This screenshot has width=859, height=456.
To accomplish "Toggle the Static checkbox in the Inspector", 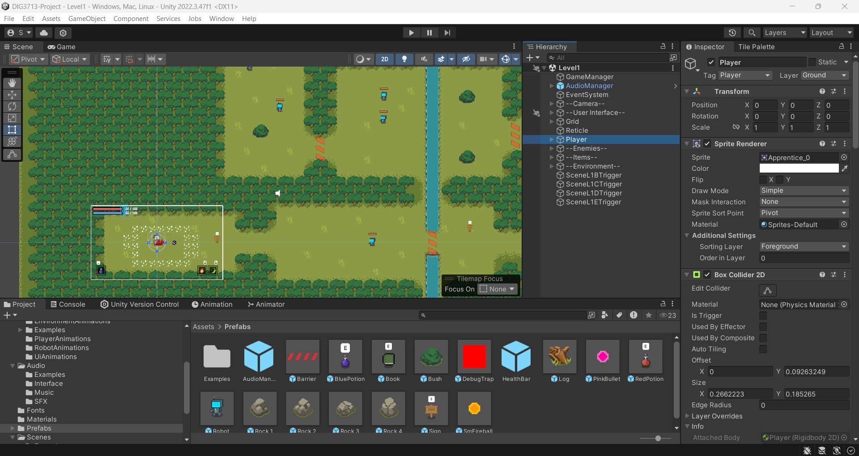I will (812, 62).
